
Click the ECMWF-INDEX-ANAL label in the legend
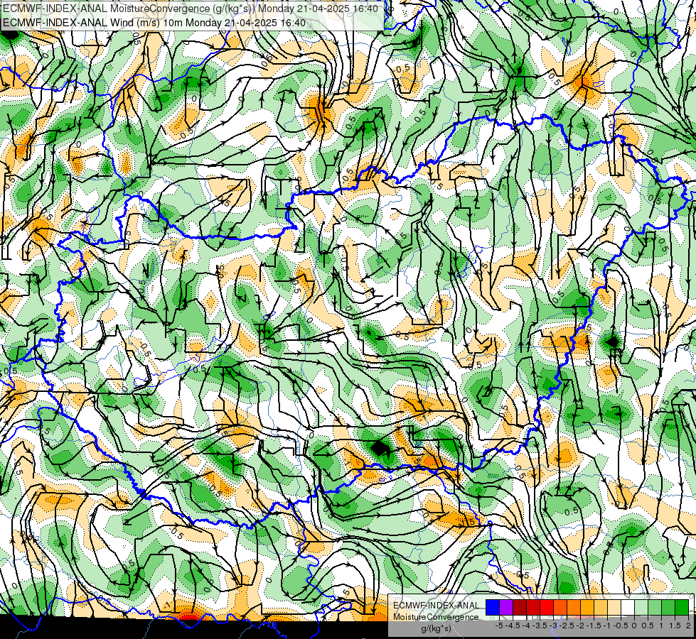point(437,606)
